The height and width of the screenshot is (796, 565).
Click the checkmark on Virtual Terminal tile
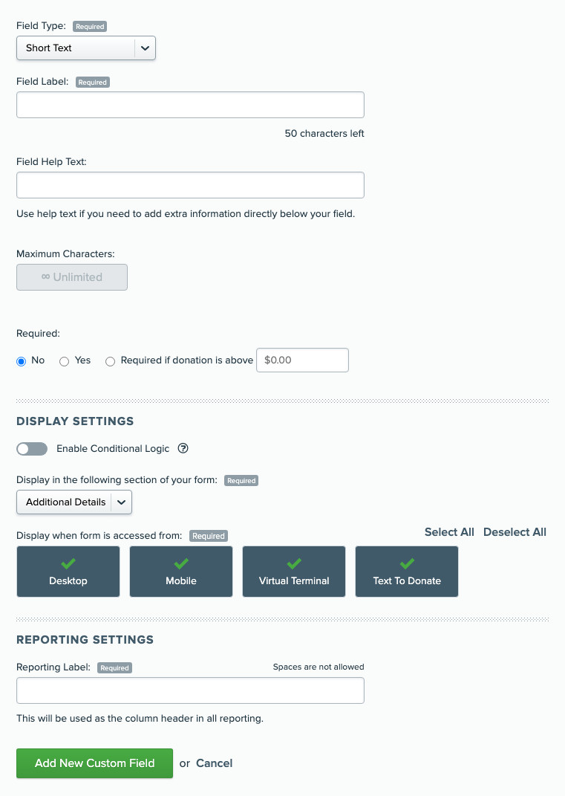(x=294, y=563)
